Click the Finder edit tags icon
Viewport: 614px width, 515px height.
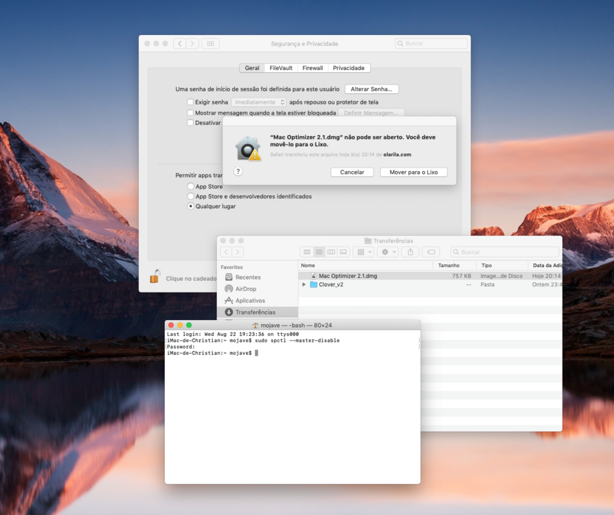point(431,252)
